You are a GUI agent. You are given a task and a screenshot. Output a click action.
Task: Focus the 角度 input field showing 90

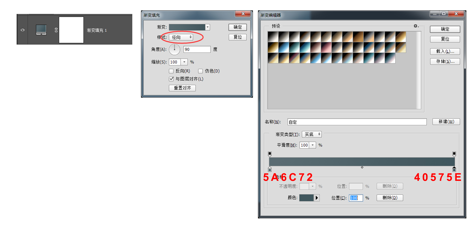point(197,49)
